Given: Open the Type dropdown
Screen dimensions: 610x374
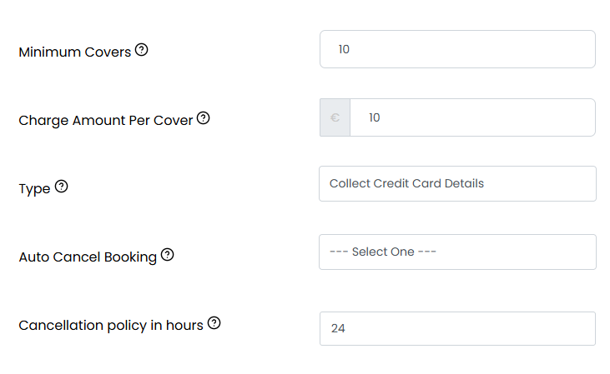Looking at the screenshot, I should point(457,184).
